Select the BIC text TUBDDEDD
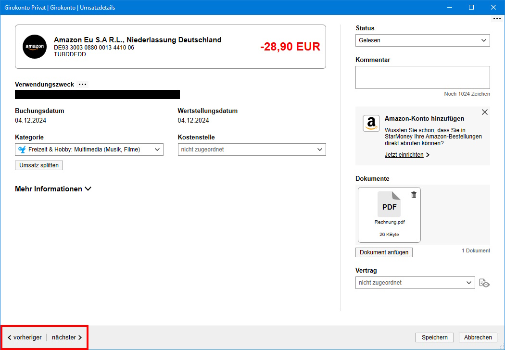Image resolution: width=505 pixels, height=350 pixels. tap(70, 54)
